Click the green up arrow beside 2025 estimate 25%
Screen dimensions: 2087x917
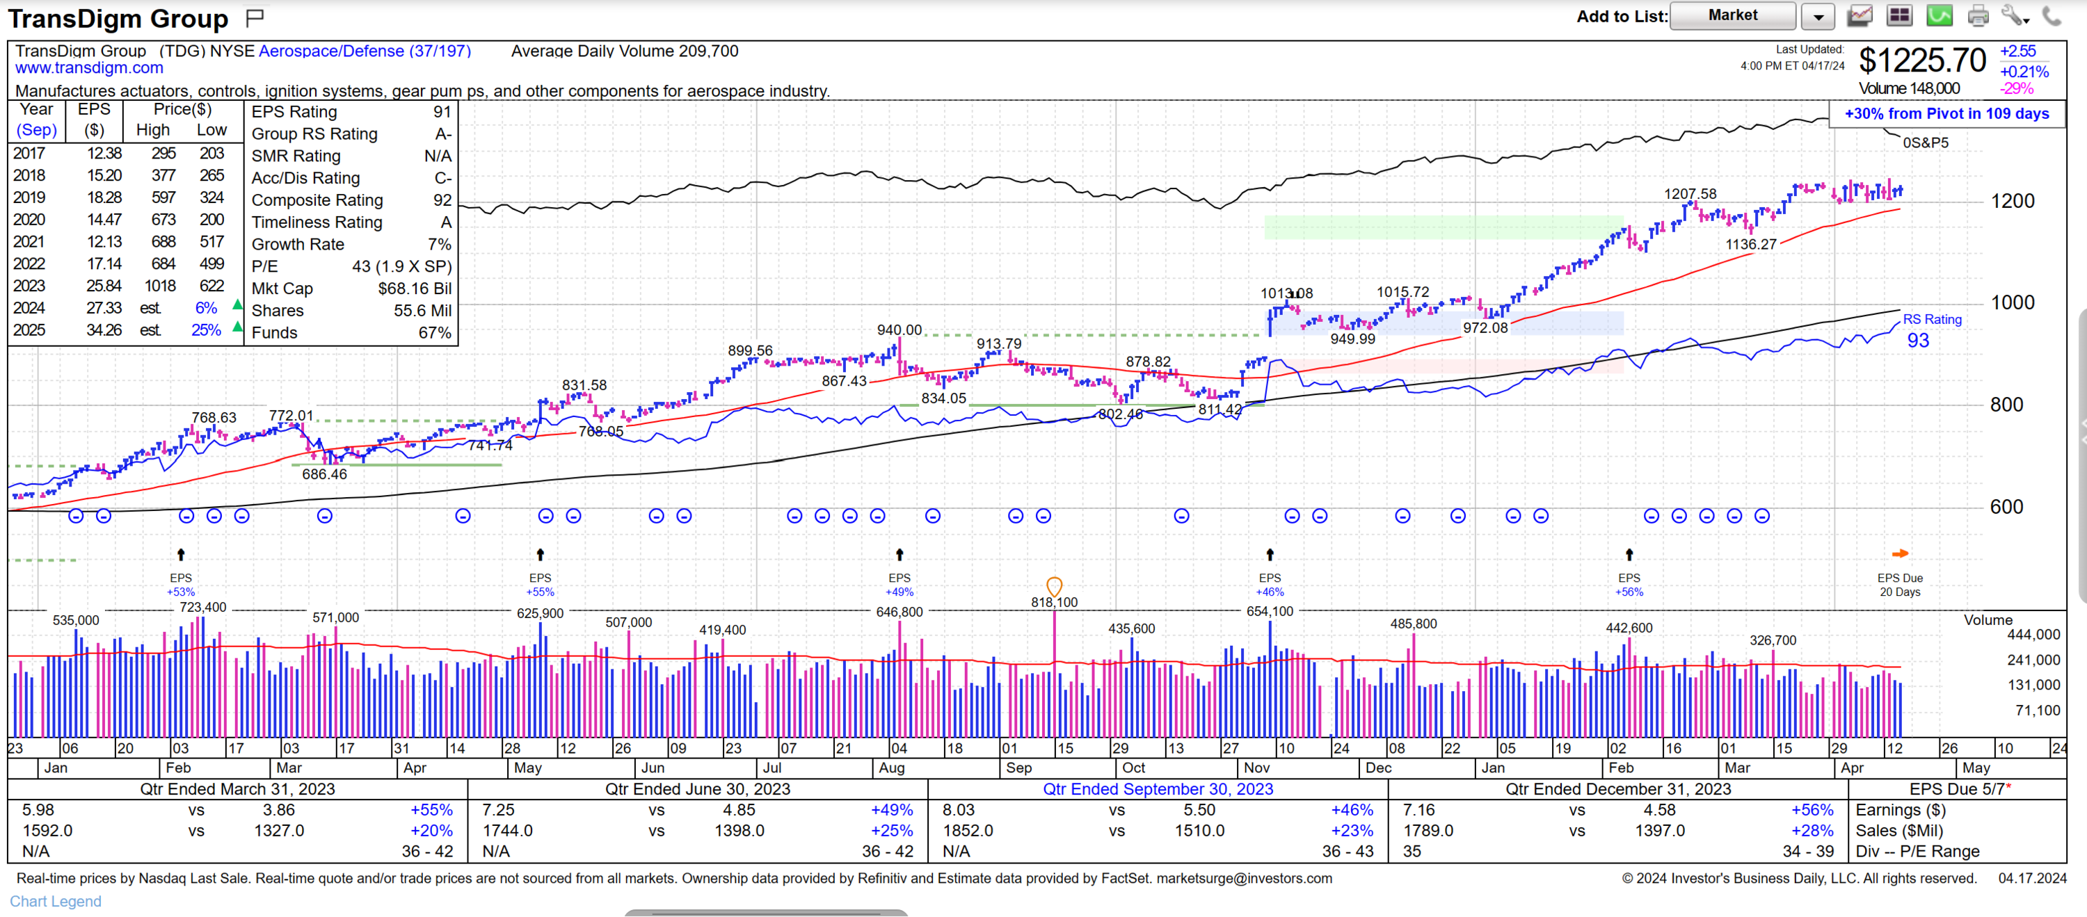pos(237,327)
